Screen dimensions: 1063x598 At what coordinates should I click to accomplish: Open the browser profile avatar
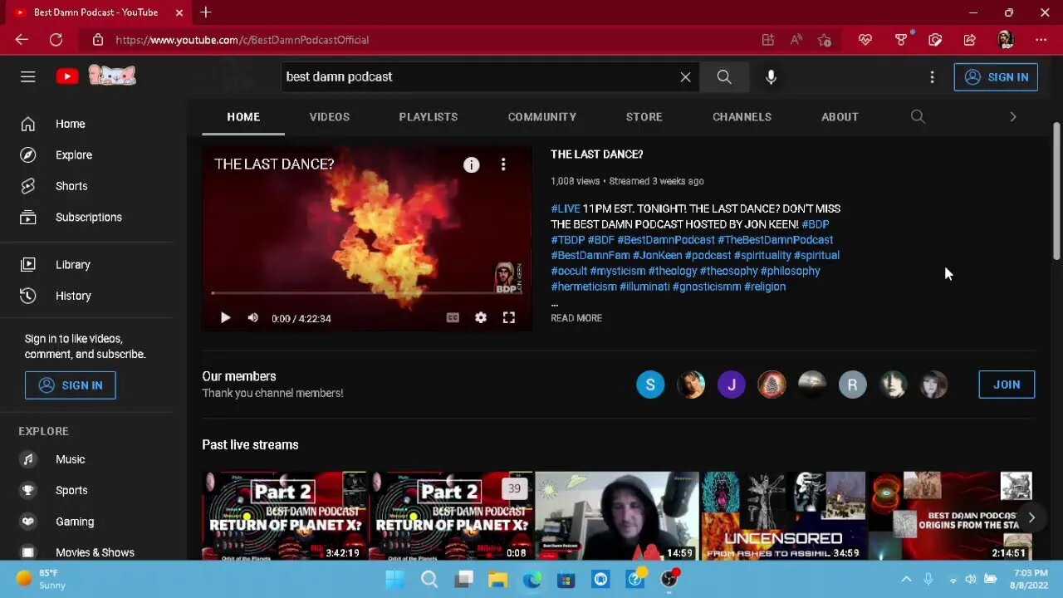(1005, 40)
